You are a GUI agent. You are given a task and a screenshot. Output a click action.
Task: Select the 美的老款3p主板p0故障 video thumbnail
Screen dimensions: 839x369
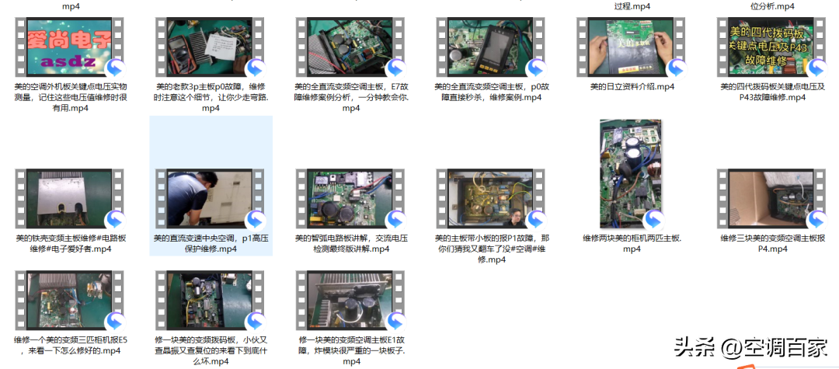(x=211, y=47)
